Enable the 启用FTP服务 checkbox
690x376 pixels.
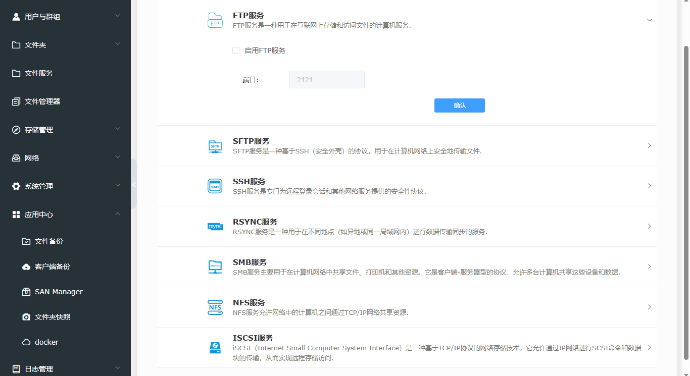(236, 50)
